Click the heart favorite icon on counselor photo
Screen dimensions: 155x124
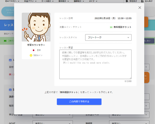47,38
